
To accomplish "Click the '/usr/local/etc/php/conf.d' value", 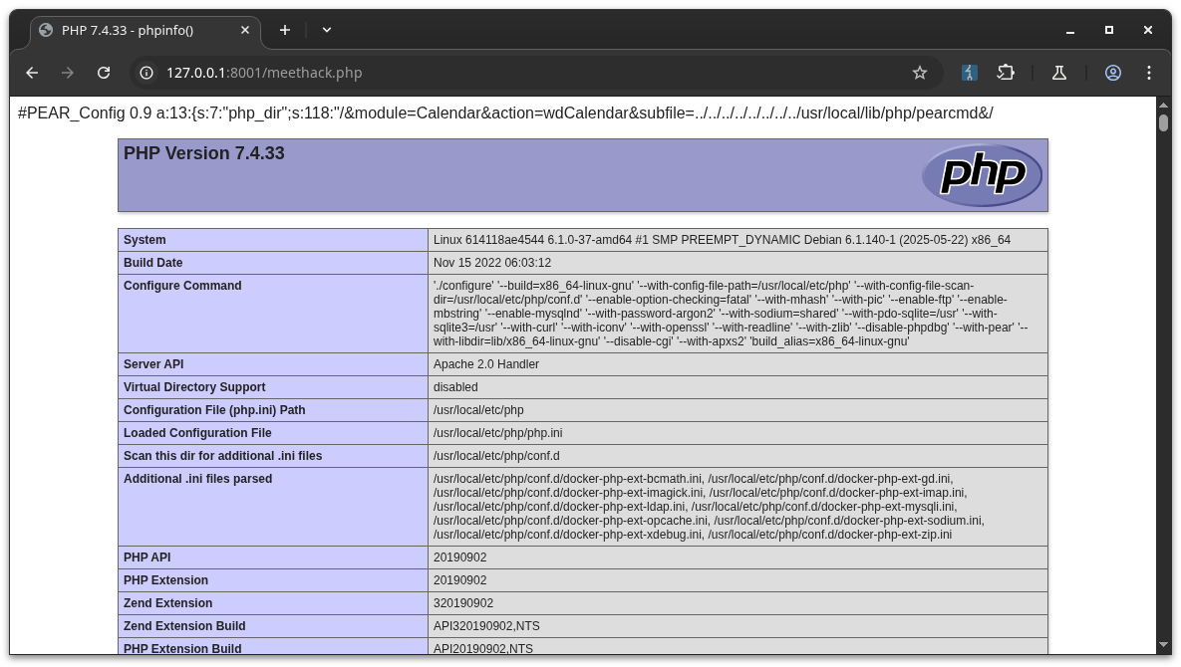I will pos(496,456).
